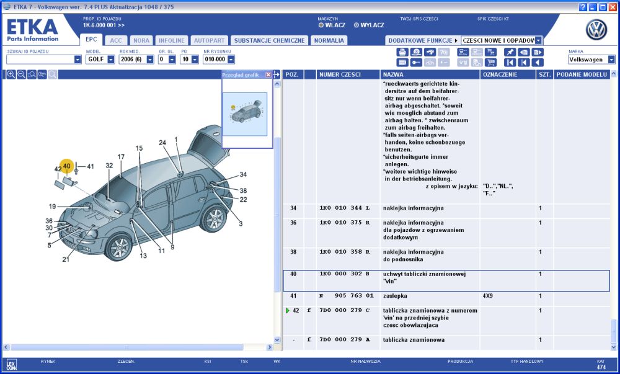Switch to the EPC tab
Screen dimensions: 620x374
(x=91, y=40)
